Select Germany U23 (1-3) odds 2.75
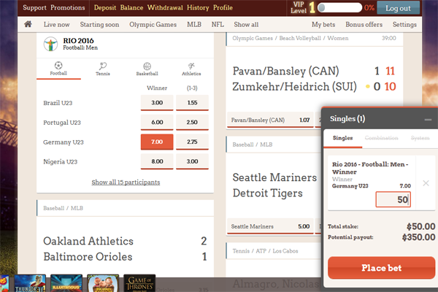 pyautogui.click(x=192, y=142)
